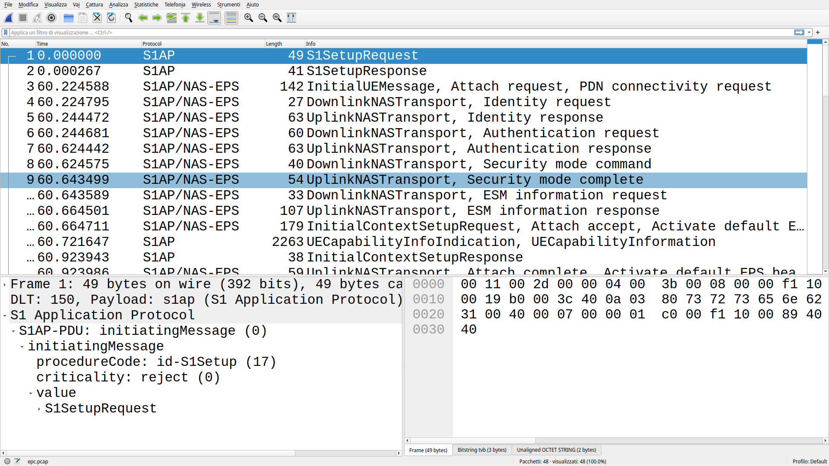Close the current capture file icon
This screenshot has width=829, height=466.
[97, 18]
